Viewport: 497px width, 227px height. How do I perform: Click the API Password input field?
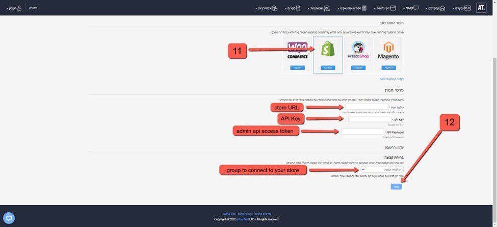tap(362, 132)
